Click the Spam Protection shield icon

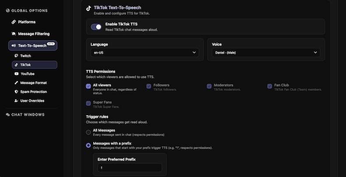coord(16,92)
